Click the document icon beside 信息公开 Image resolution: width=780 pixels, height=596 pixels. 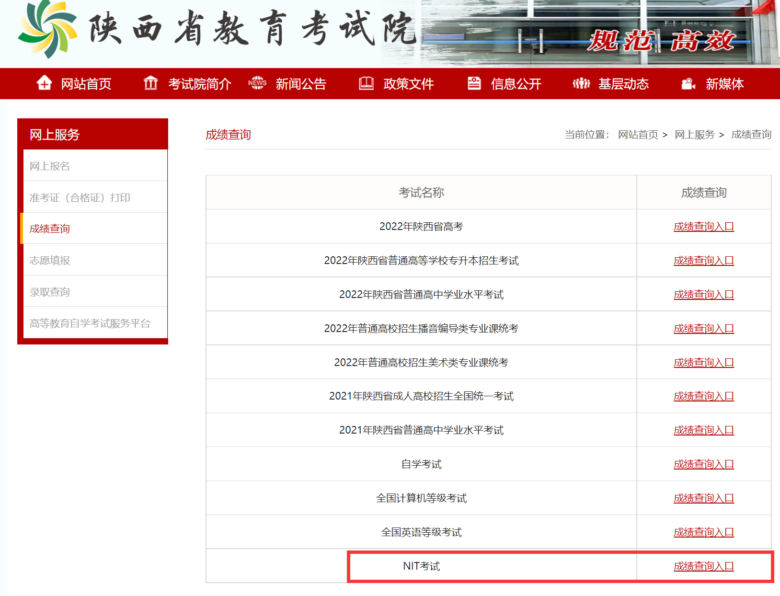(x=474, y=83)
